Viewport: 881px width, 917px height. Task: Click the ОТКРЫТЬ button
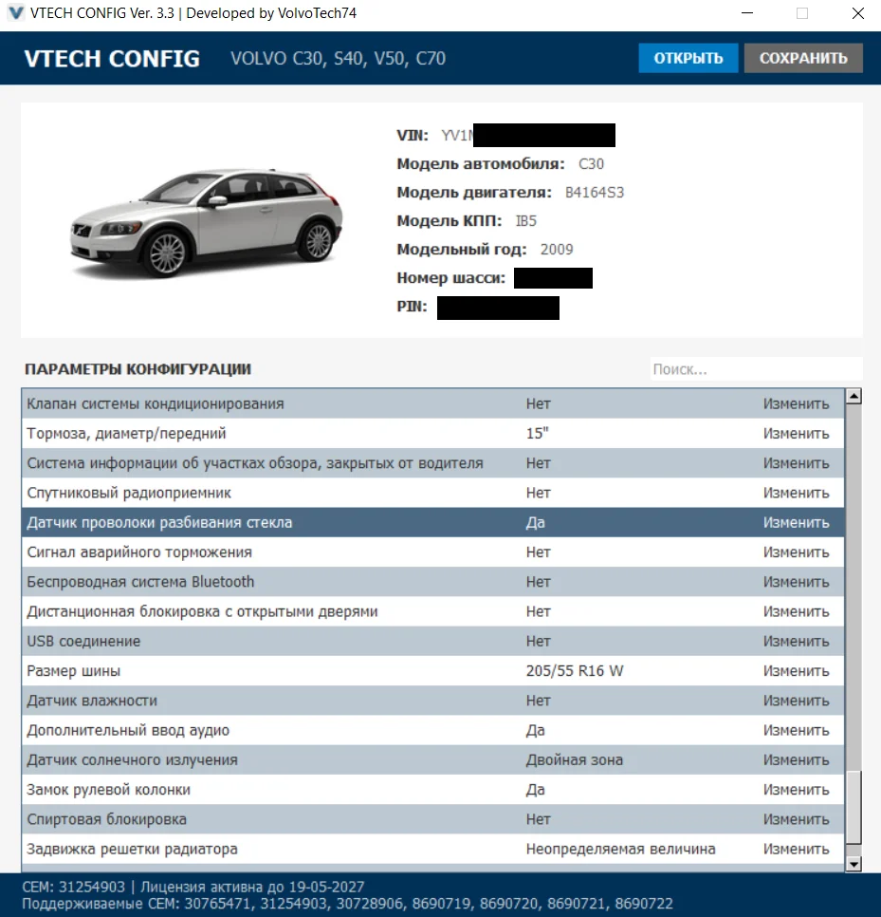(x=688, y=58)
